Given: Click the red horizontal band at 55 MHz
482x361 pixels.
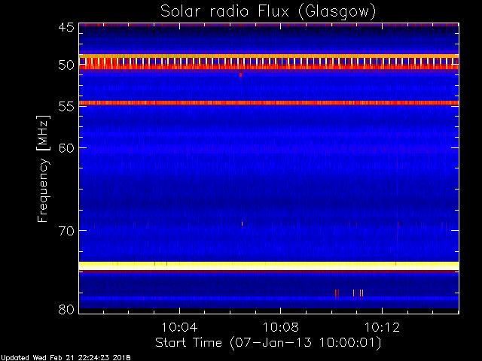Looking at the screenshot, I should (x=268, y=102).
